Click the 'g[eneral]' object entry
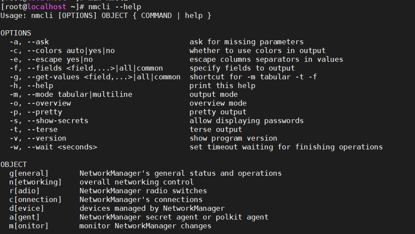The width and height of the screenshot is (415, 234). point(29,174)
